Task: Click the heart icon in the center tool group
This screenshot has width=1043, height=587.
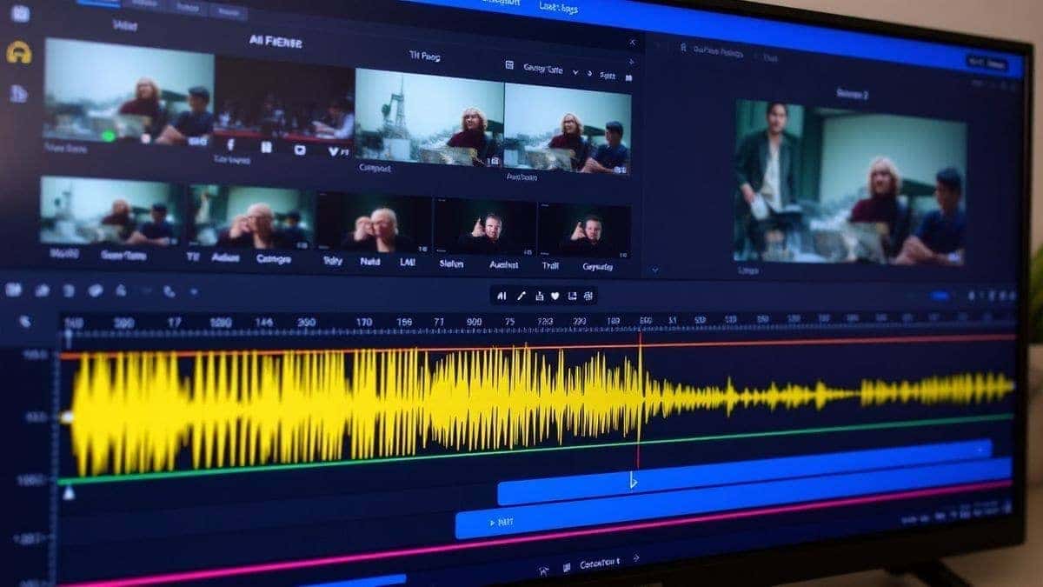Action: [555, 297]
